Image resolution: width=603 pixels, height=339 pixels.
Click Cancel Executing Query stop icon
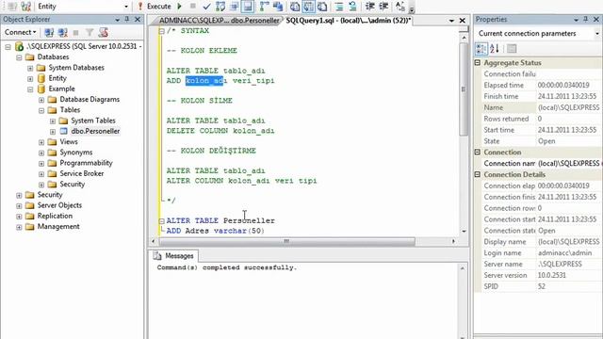[x=193, y=7]
